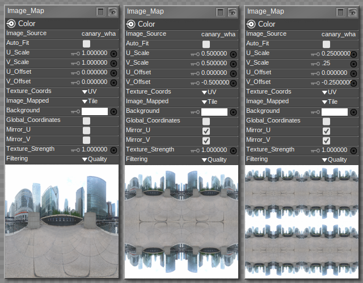Open the menu icon of the right Image_Map panel
Image resolution: width=363 pixels, height=283 pixels.
click(340, 12)
